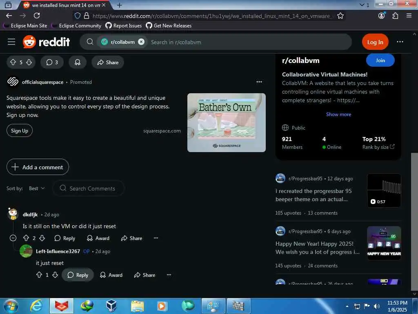Open Eclipse Main Site bookmark
Viewport: 418px width, 314px height.
click(26, 26)
